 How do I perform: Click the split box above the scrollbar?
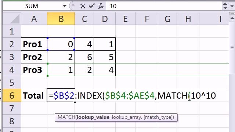[232, 14]
